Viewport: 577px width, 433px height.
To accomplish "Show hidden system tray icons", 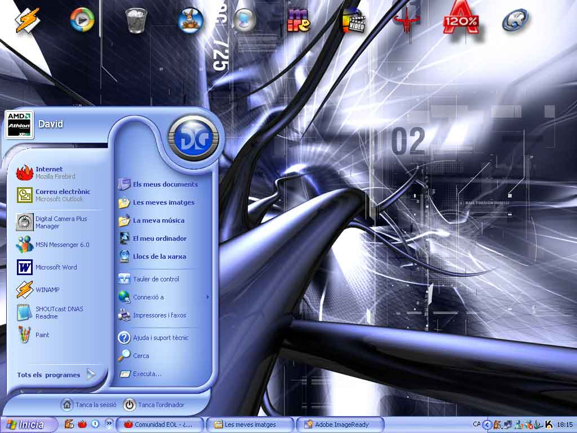I will pyautogui.click(x=487, y=425).
